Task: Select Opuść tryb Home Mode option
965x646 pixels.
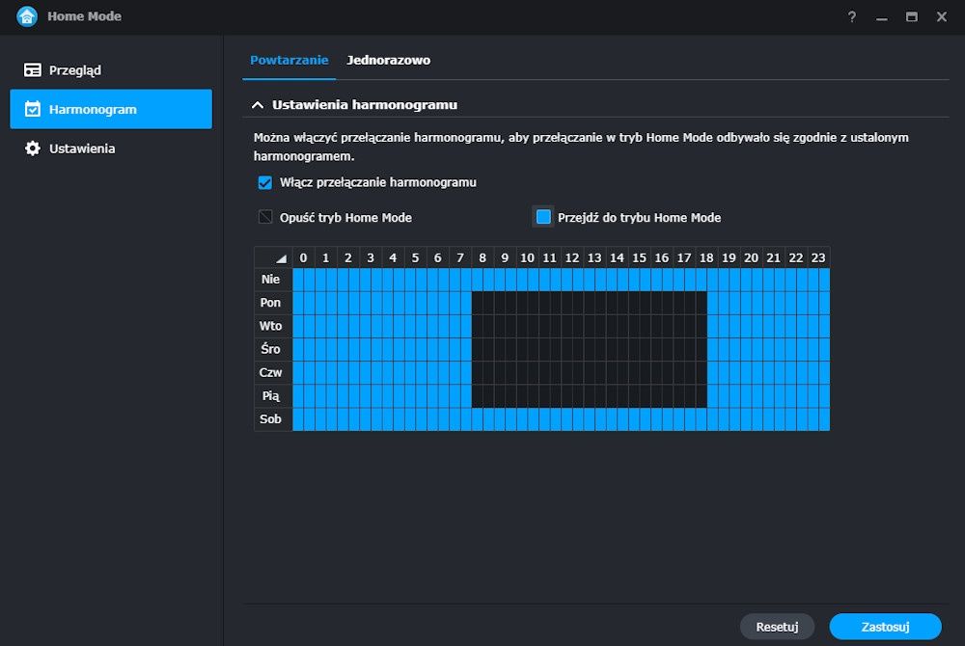Action: (x=265, y=217)
